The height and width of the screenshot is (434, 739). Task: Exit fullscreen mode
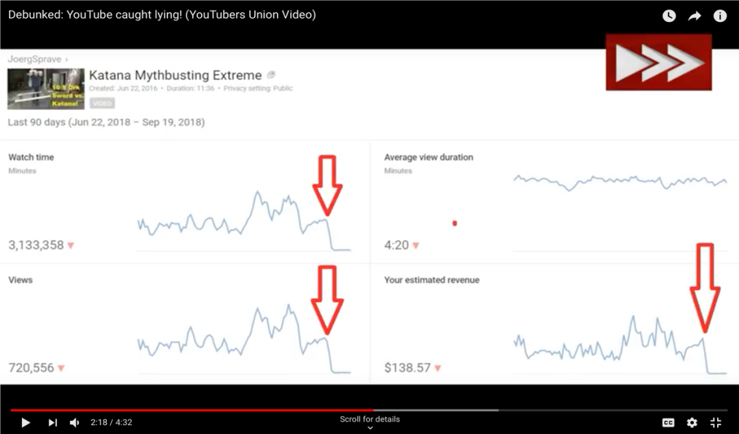pos(716,422)
